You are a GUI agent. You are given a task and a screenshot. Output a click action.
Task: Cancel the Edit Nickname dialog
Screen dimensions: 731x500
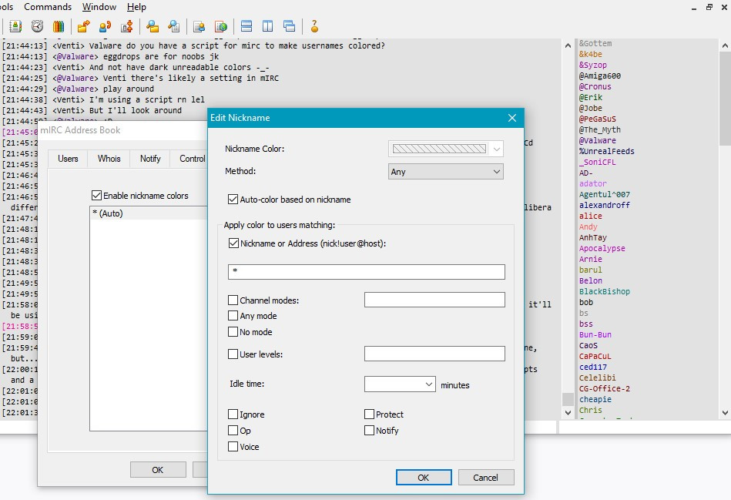tap(485, 478)
